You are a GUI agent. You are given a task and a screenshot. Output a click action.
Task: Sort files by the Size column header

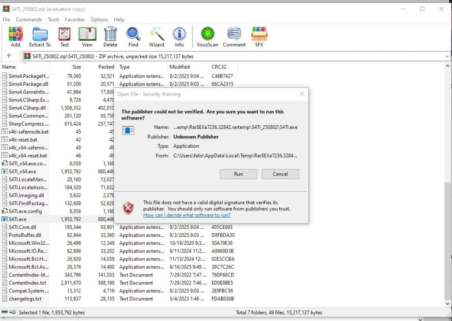[x=76, y=67]
